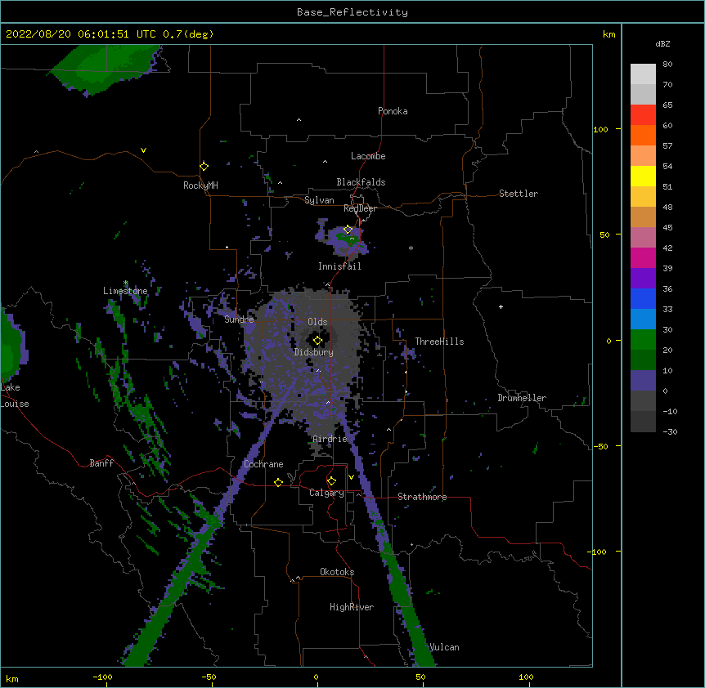Click the light orange 54-57 dBZ swatch

tap(643, 156)
